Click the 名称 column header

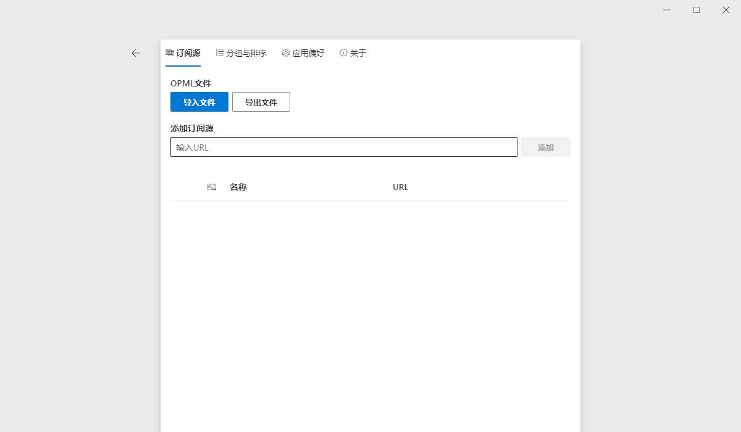point(238,186)
